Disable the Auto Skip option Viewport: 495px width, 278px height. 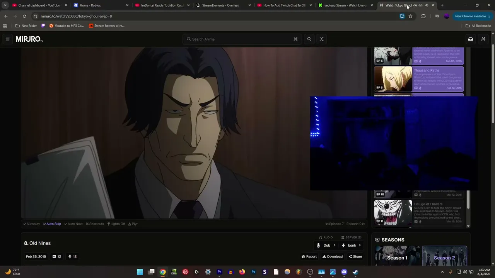(52, 224)
